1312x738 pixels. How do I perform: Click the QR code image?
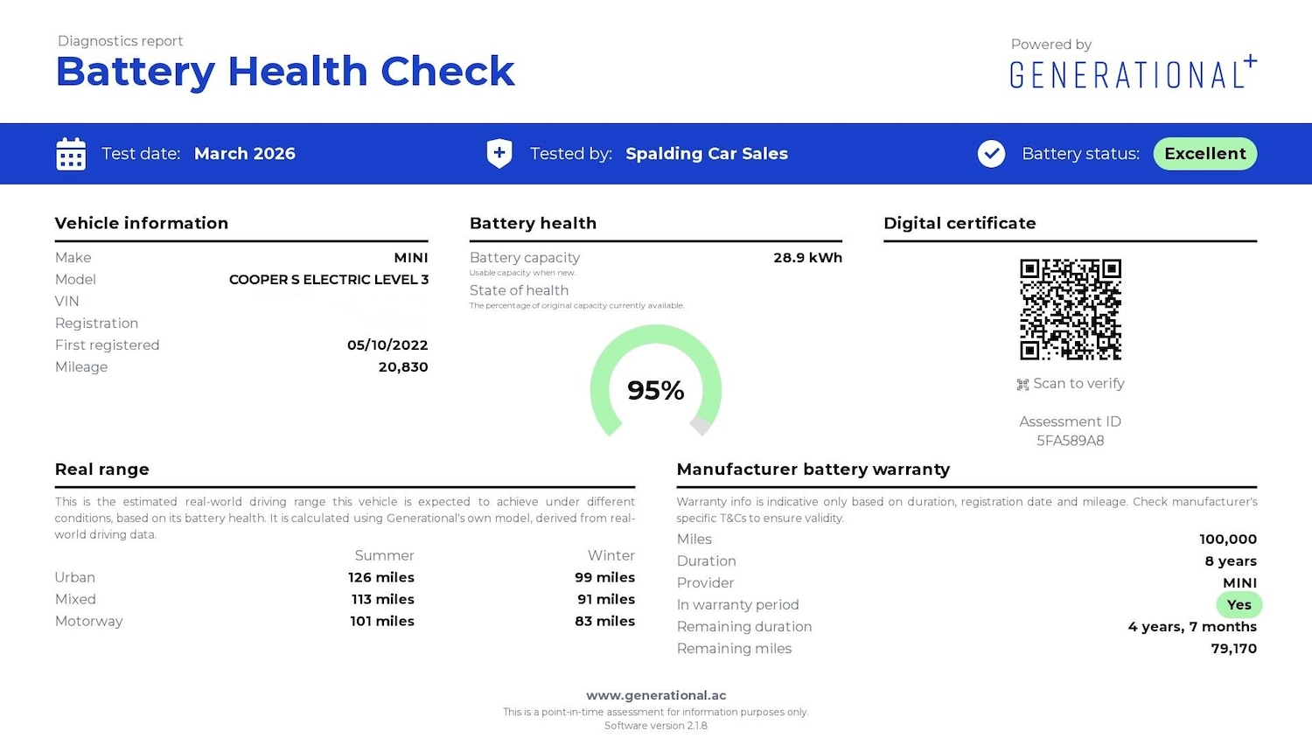[1070, 310]
